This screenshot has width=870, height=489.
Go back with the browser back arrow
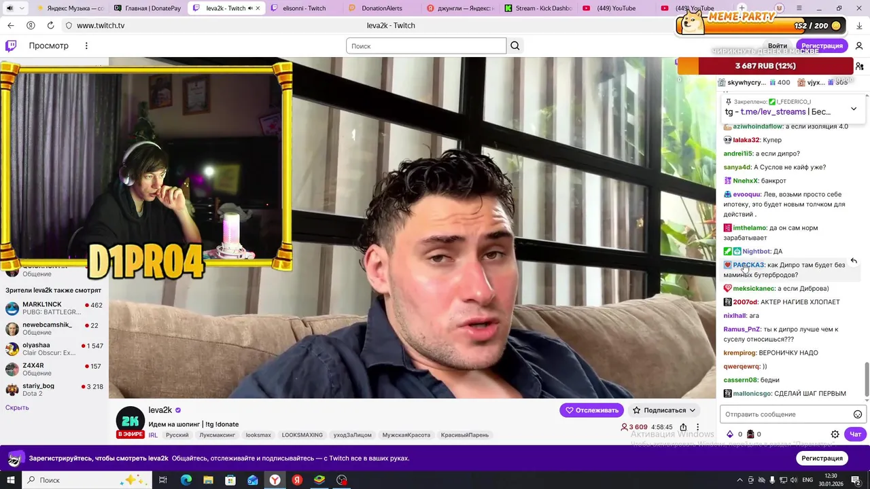pos(11,25)
